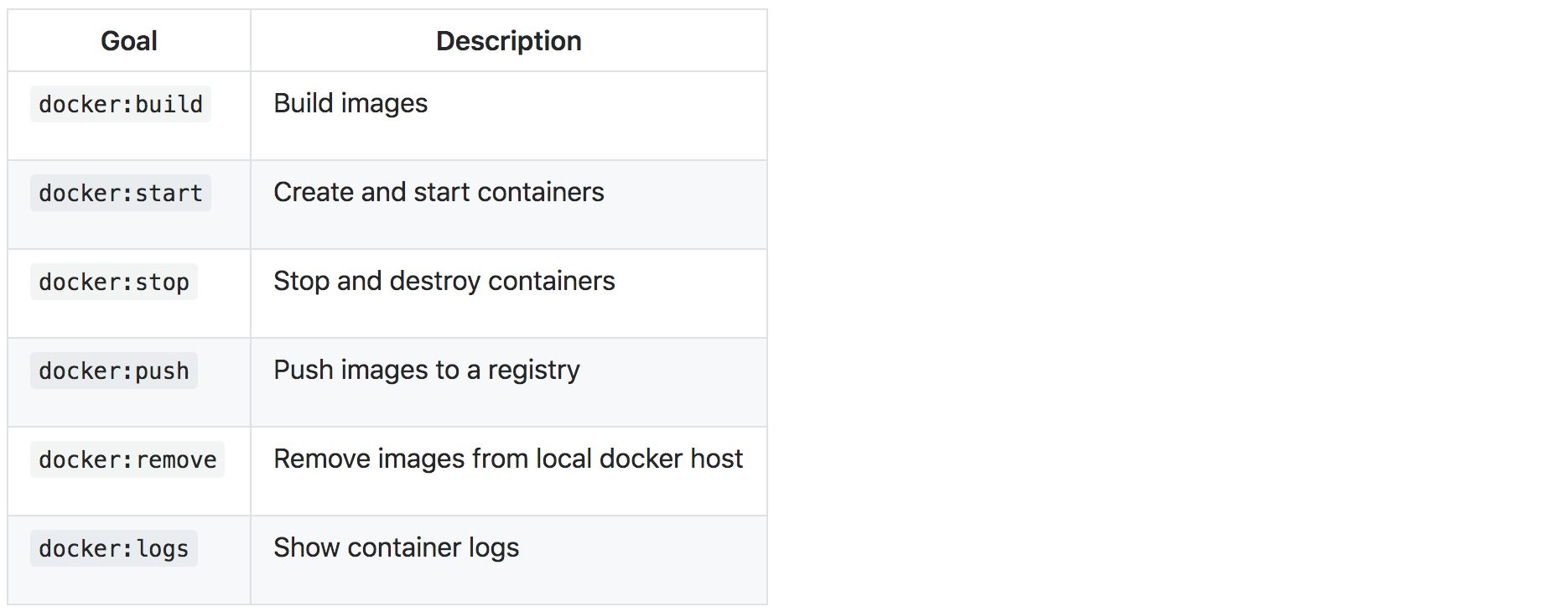Click the Goal column header
The width and height of the screenshot is (1563, 612).
[x=129, y=41]
